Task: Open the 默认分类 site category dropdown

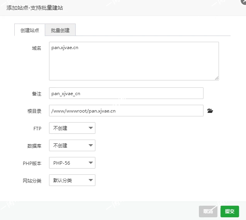Action: pyautogui.click(x=72, y=180)
